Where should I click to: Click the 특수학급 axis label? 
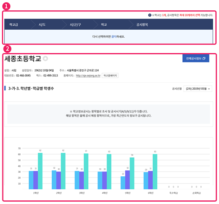pos(174,193)
